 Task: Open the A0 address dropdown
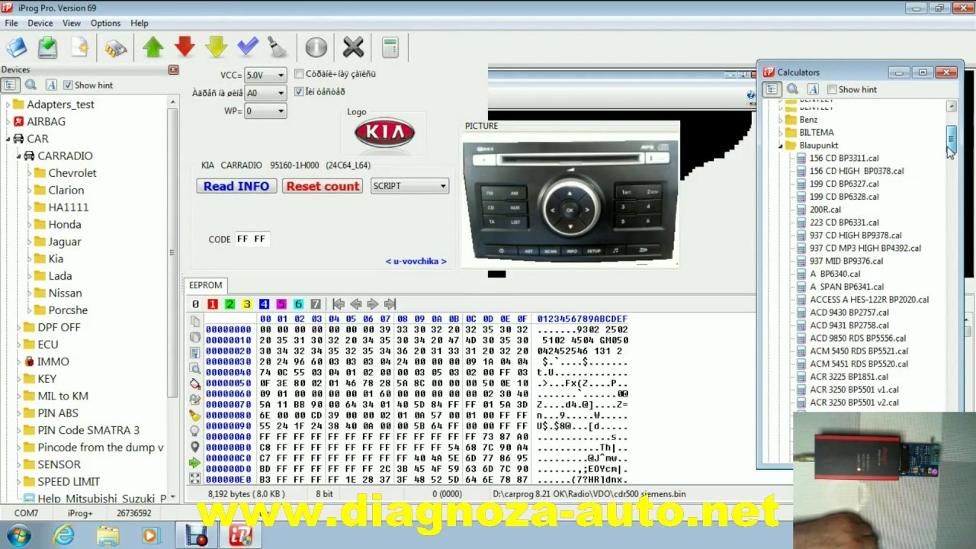265,93
